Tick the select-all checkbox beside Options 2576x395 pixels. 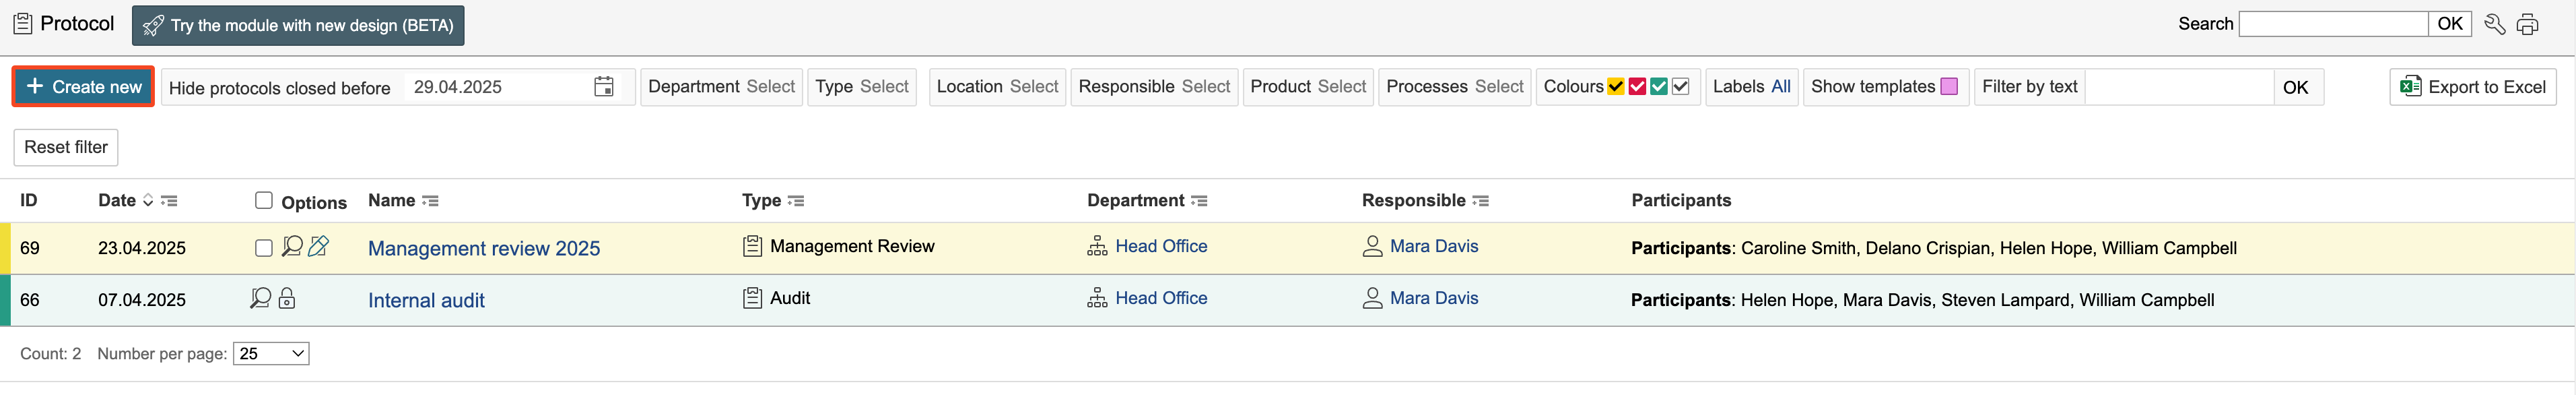(x=264, y=201)
